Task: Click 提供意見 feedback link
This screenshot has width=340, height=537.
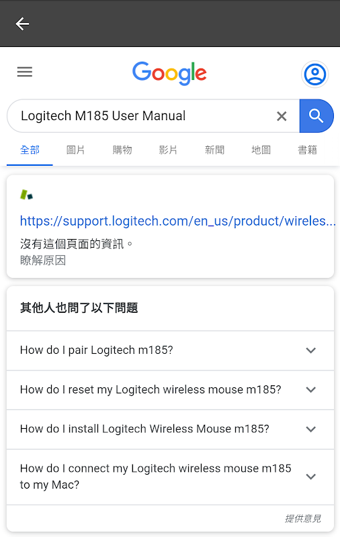Action: pyautogui.click(x=302, y=518)
